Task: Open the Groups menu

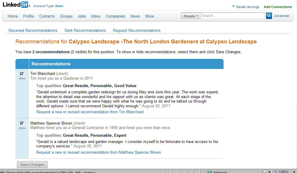Action: (66, 16)
